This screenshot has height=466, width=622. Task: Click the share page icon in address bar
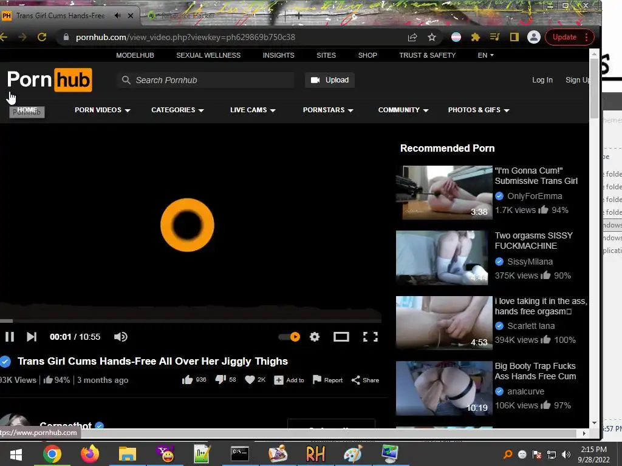(x=412, y=37)
